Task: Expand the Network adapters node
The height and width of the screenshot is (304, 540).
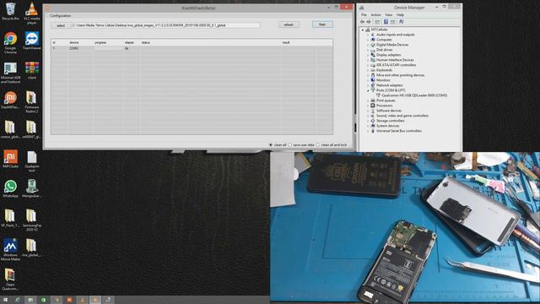Action: coord(368,85)
